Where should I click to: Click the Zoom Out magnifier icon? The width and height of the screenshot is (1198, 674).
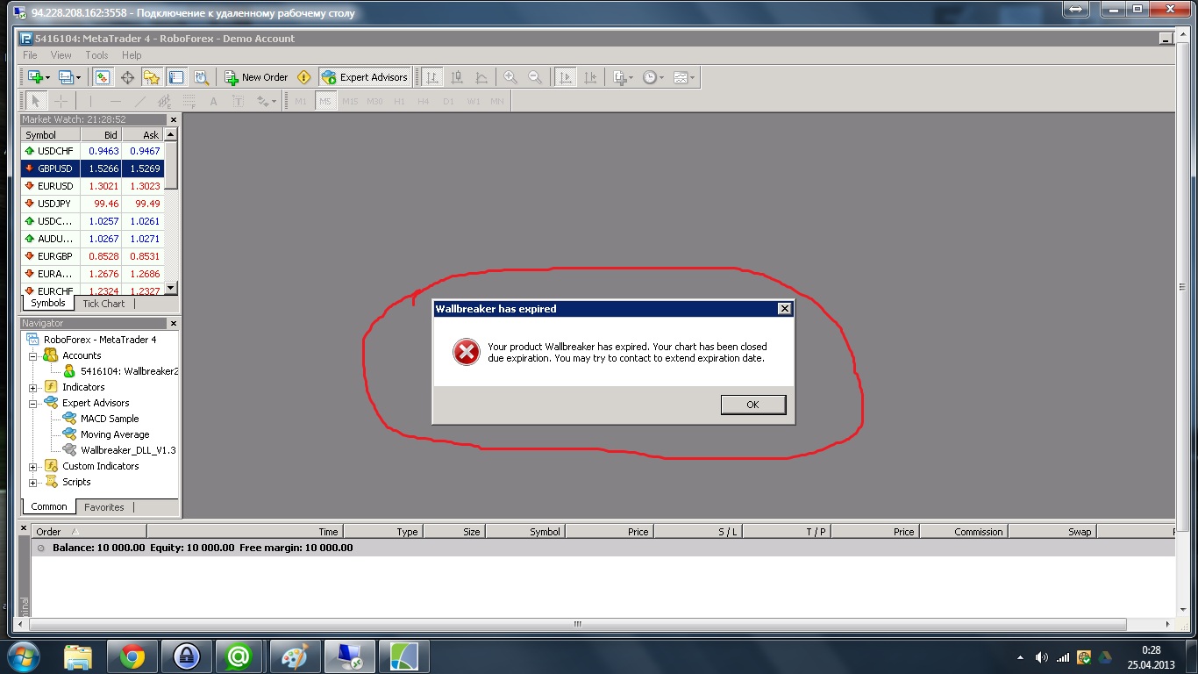coord(535,77)
